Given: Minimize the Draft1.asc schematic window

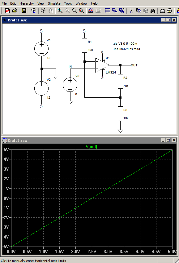Looking at the screenshot, I should pyautogui.click(x=164, y=20).
